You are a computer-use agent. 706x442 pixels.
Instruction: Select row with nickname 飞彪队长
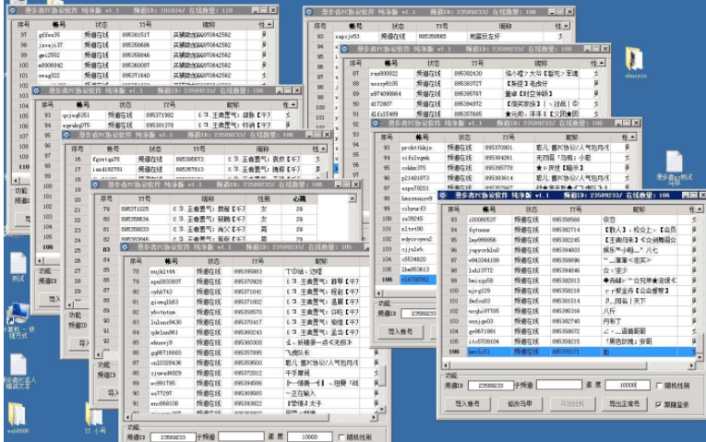pos(250,352)
